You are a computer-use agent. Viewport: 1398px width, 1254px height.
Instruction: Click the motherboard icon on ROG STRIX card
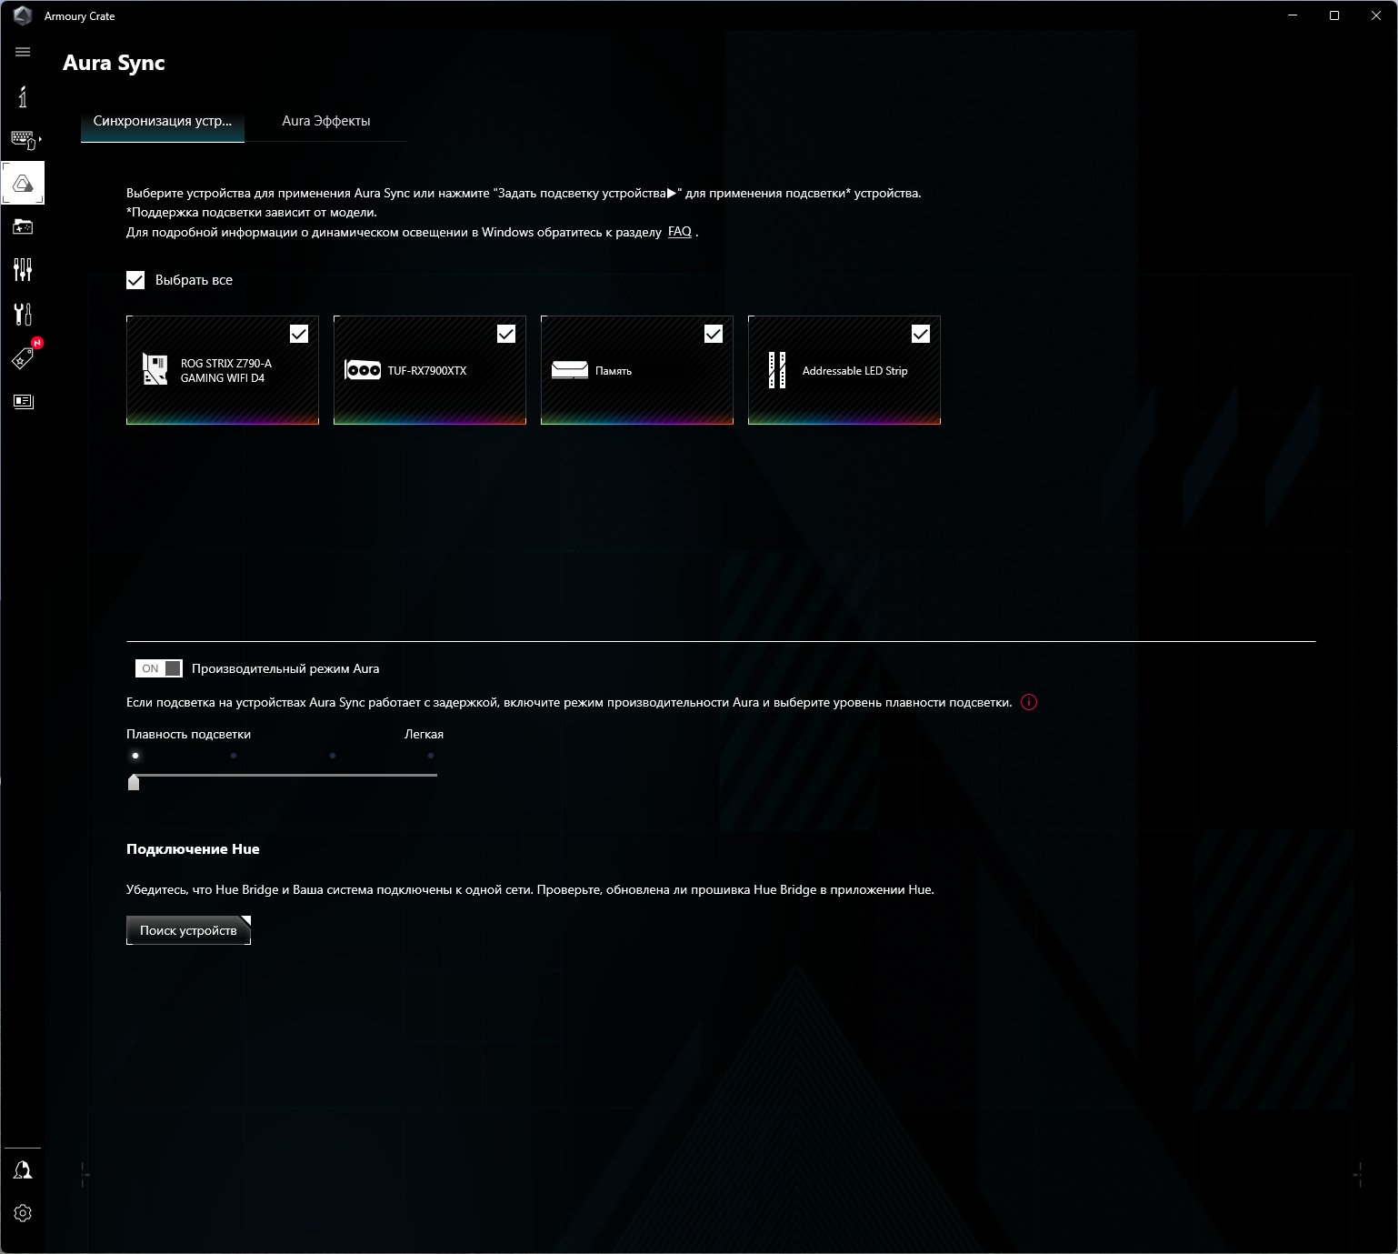click(x=155, y=370)
